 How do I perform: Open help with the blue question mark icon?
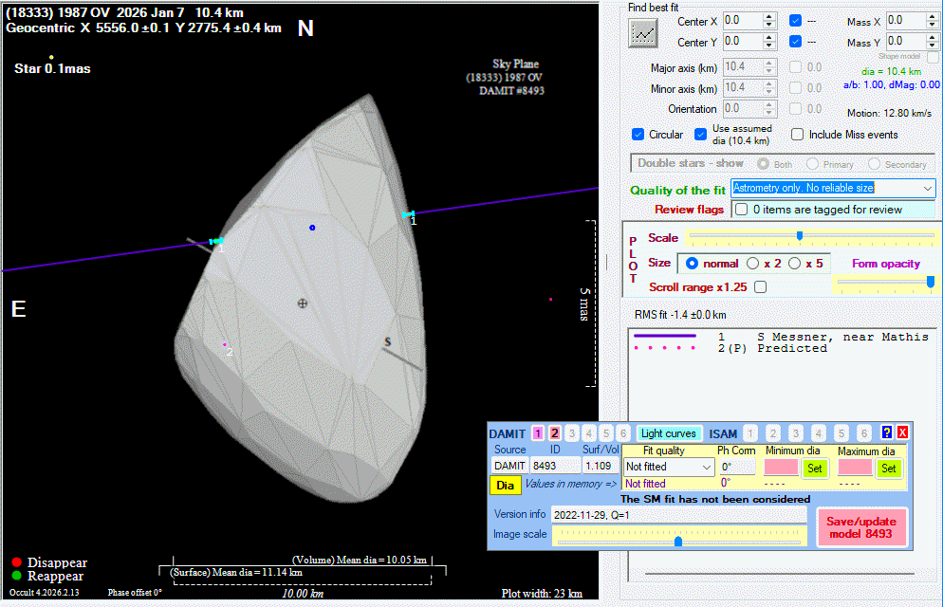coord(887,433)
